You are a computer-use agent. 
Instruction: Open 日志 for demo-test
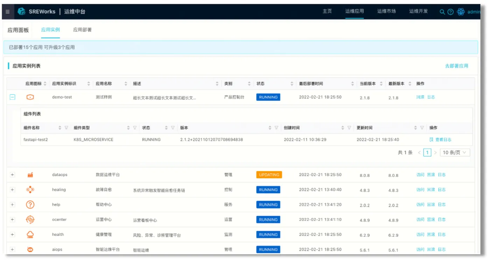pos(431,97)
